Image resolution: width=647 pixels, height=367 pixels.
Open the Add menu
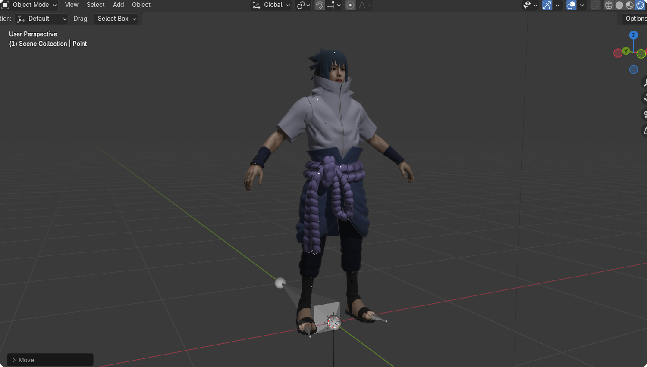click(x=118, y=5)
